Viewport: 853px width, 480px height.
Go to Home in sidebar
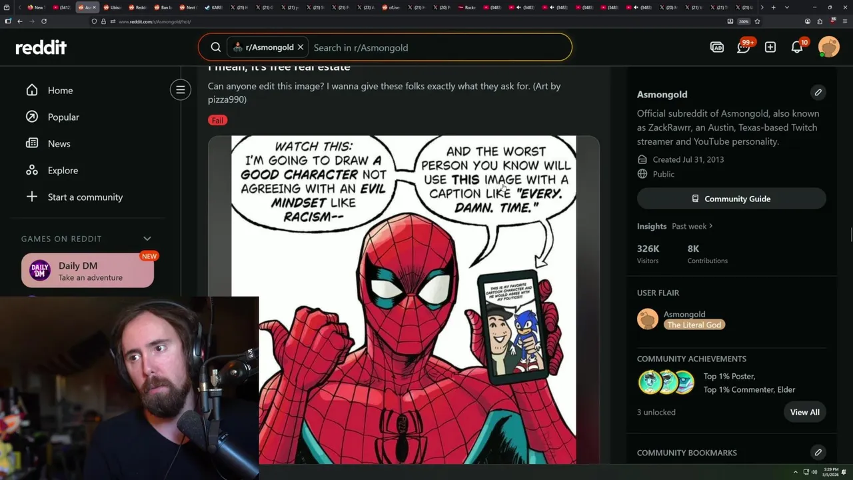pyautogui.click(x=60, y=90)
